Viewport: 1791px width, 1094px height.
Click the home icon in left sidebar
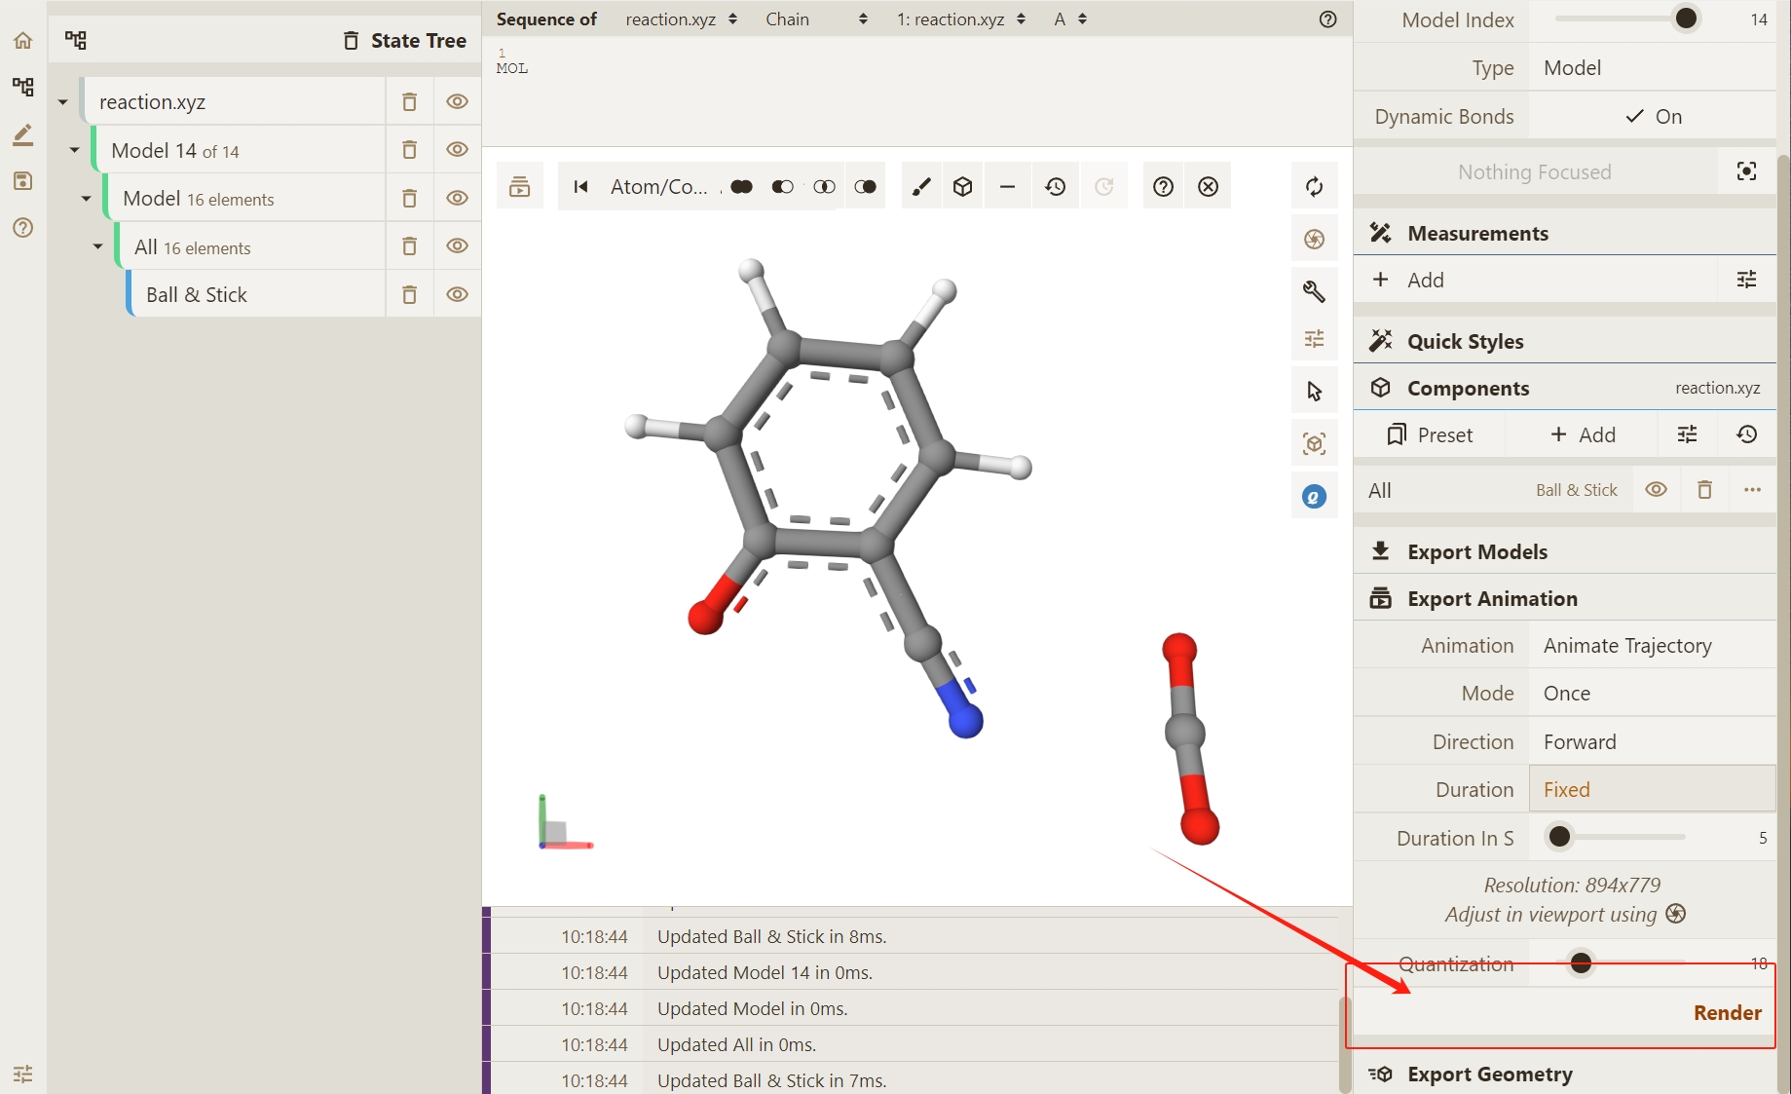(x=22, y=40)
